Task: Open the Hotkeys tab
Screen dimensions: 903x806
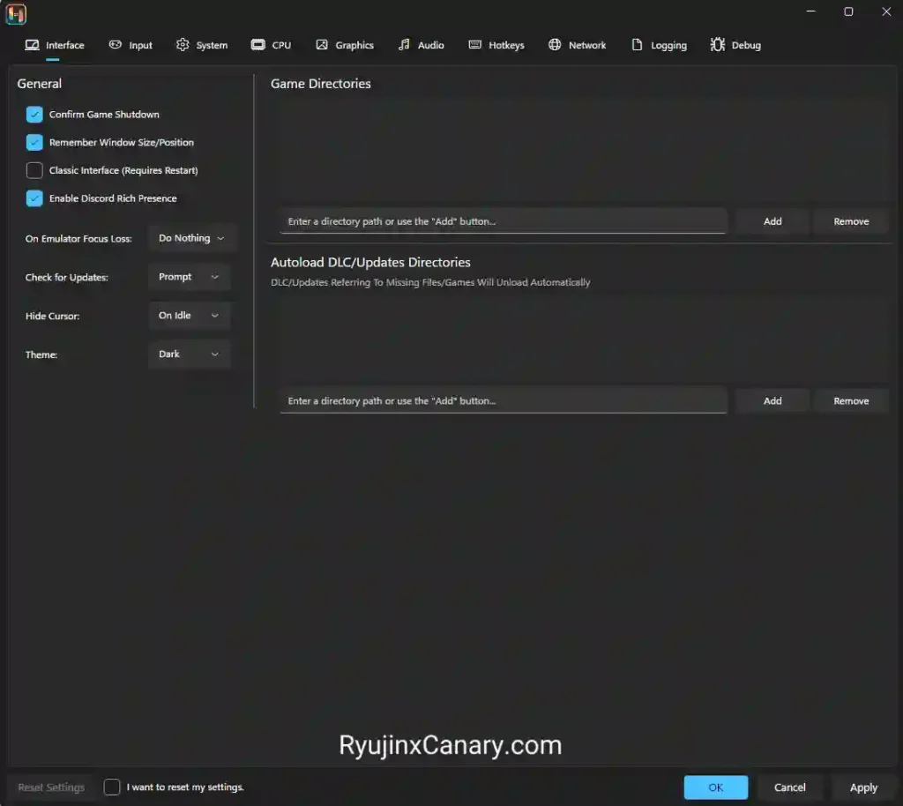Action: pos(496,45)
